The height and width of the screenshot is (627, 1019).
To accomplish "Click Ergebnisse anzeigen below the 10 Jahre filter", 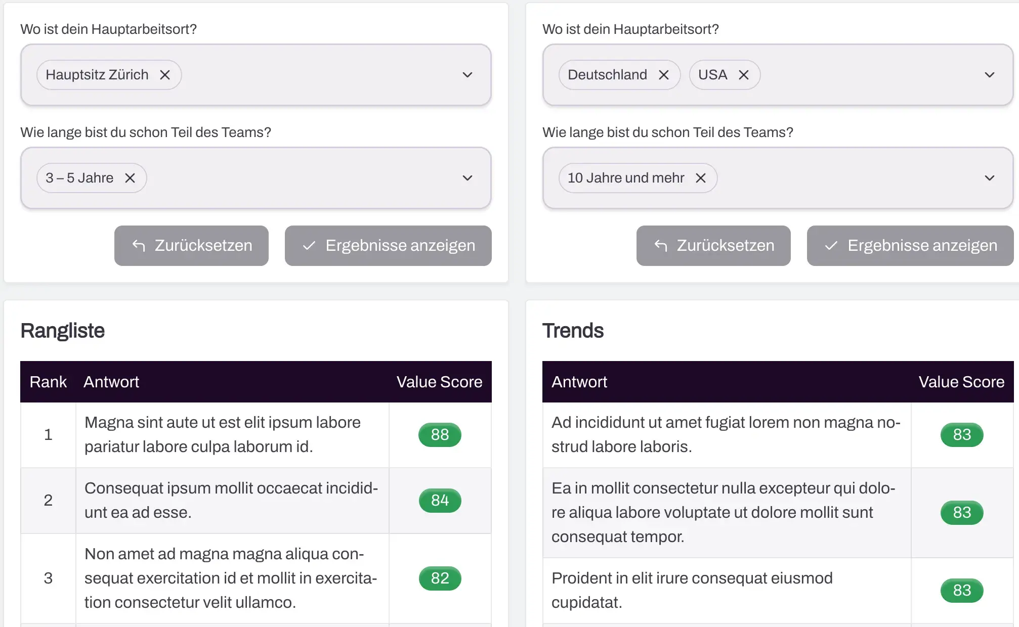I will pos(910,246).
